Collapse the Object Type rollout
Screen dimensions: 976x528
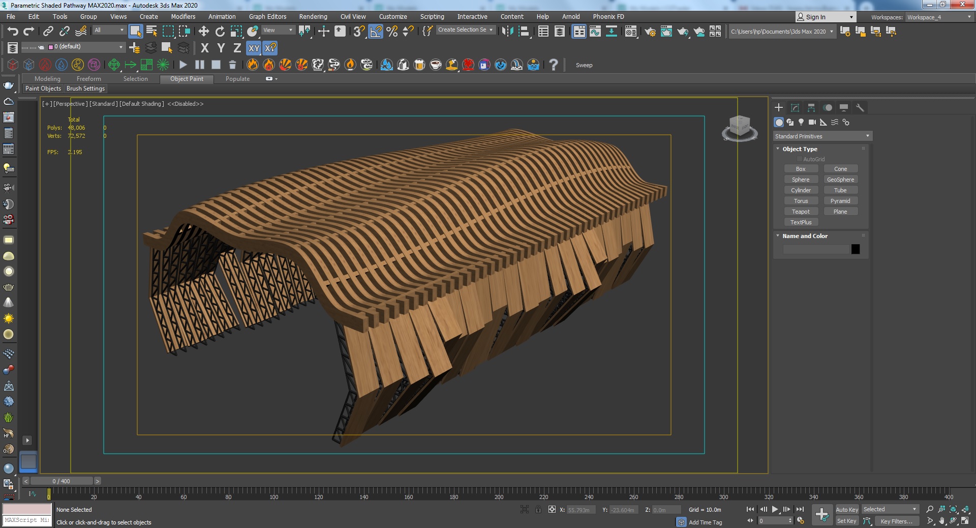tap(800, 149)
